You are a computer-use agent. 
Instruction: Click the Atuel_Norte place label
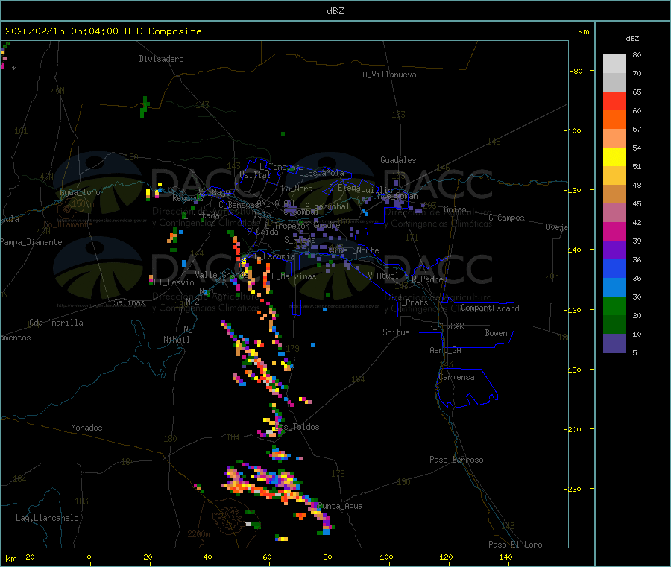(x=353, y=250)
